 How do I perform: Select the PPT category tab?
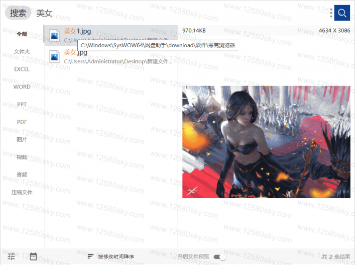[x=22, y=104]
